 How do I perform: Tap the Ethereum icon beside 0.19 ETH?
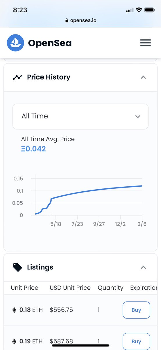click(x=14, y=341)
